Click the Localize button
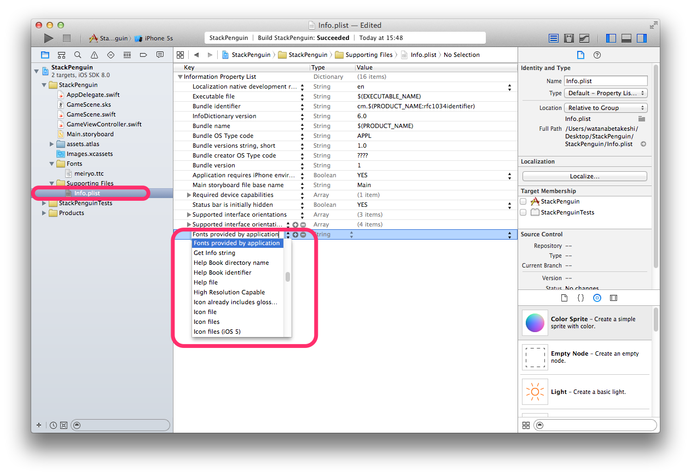This screenshot has width=691, height=476. pyautogui.click(x=585, y=176)
